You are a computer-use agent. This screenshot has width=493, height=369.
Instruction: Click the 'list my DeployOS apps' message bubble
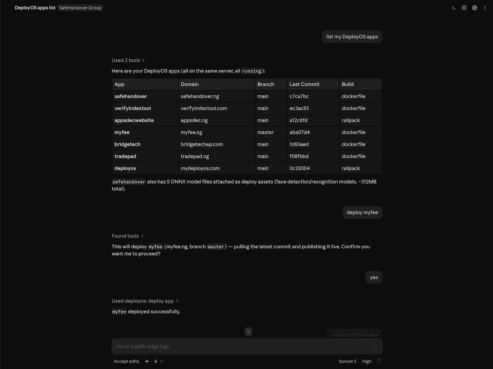(352, 37)
